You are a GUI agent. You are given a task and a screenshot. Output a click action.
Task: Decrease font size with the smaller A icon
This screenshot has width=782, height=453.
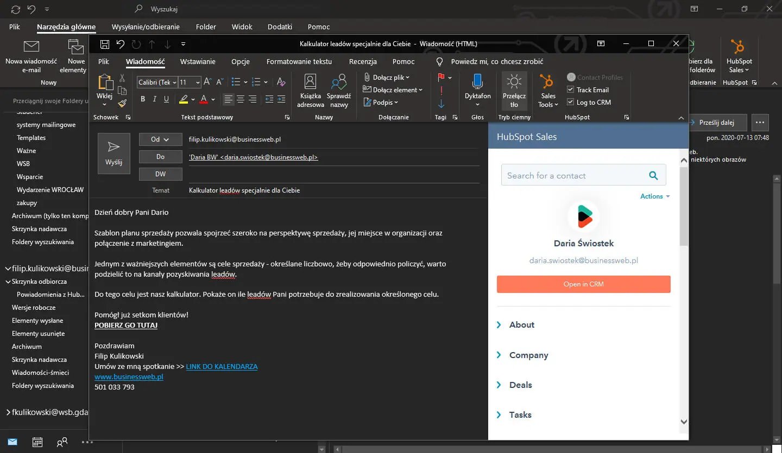[x=219, y=82]
